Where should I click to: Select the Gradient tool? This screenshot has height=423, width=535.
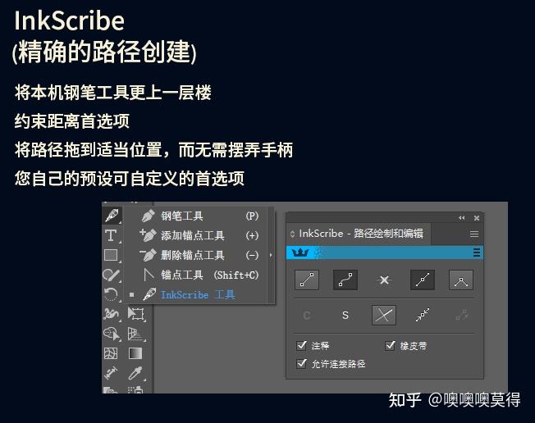[135, 353]
